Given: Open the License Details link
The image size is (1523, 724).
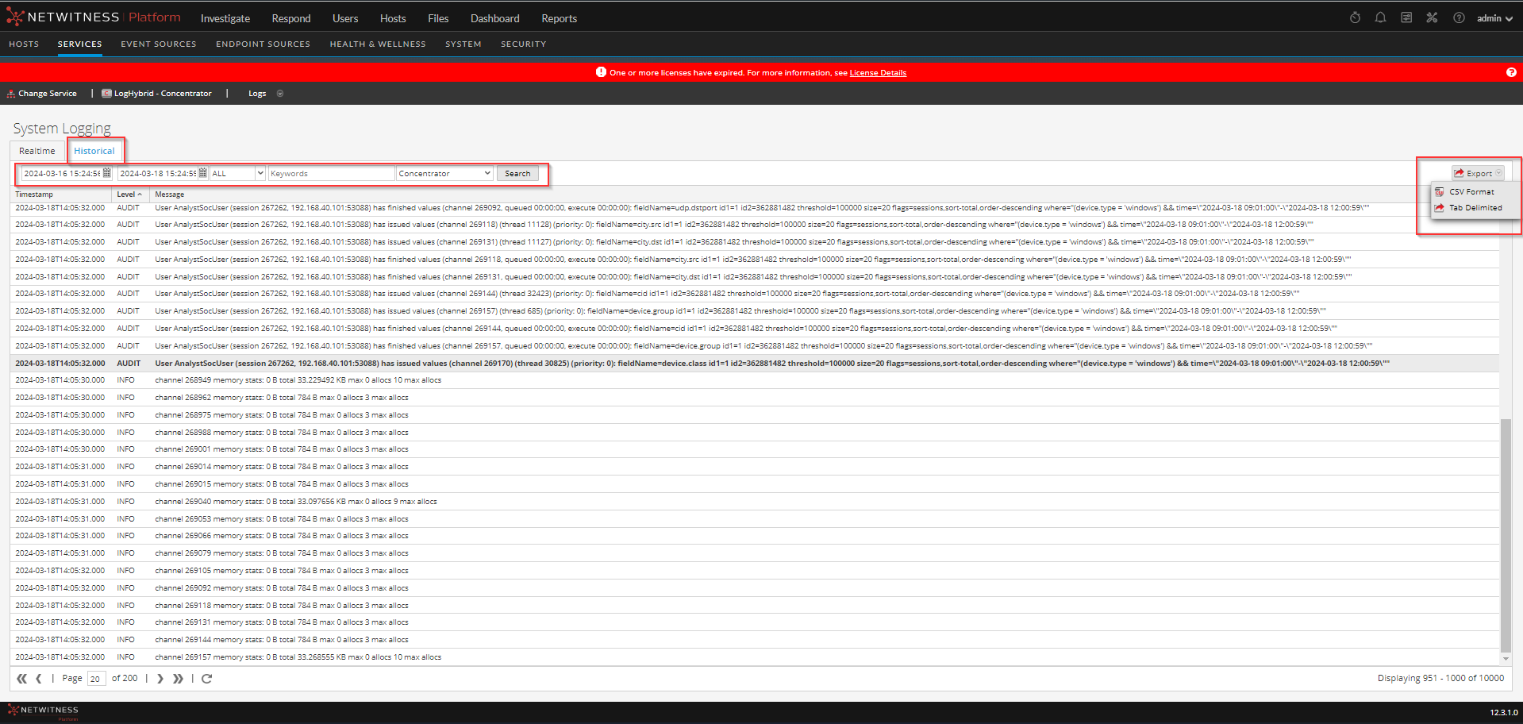Looking at the screenshot, I should [x=878, y=73].
